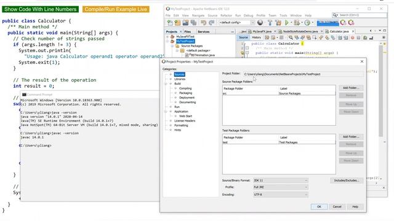
Task: Switch to the NodeStyleRotateDemo.java tab
Action: 300,31
